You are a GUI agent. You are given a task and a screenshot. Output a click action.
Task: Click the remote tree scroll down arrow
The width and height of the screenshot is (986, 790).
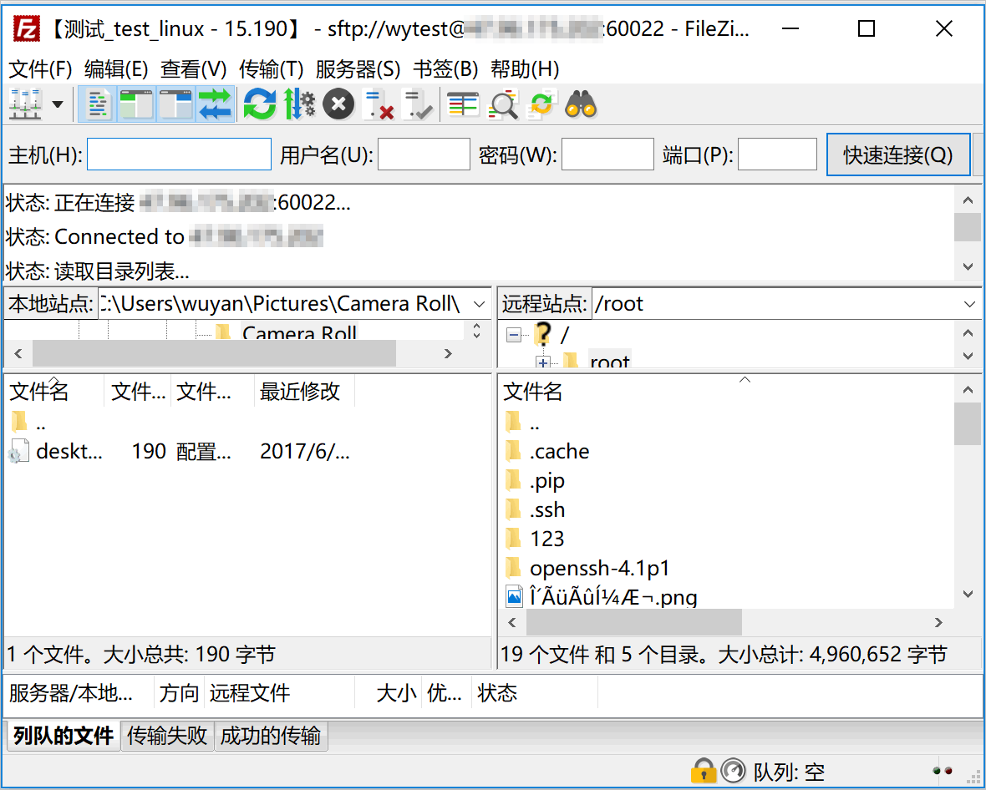coord(968,356)
